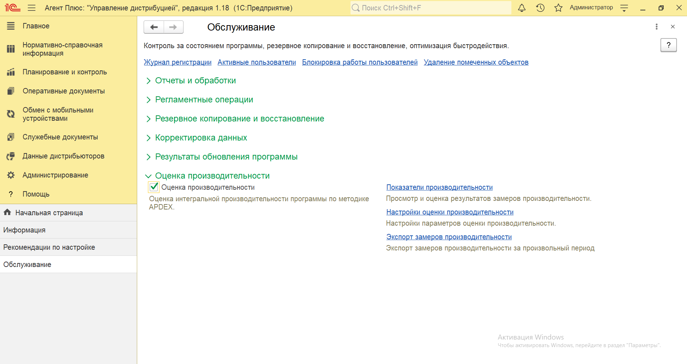Click Оперативные документы icon
This screenshot has width=687, height=364.
pos(11,91)
